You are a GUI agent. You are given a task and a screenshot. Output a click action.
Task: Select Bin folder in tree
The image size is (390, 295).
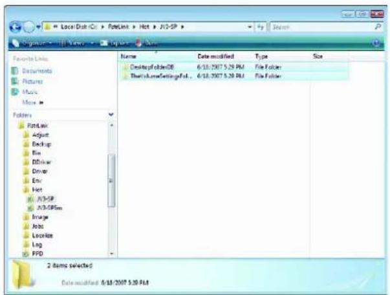tap(36, 153)
